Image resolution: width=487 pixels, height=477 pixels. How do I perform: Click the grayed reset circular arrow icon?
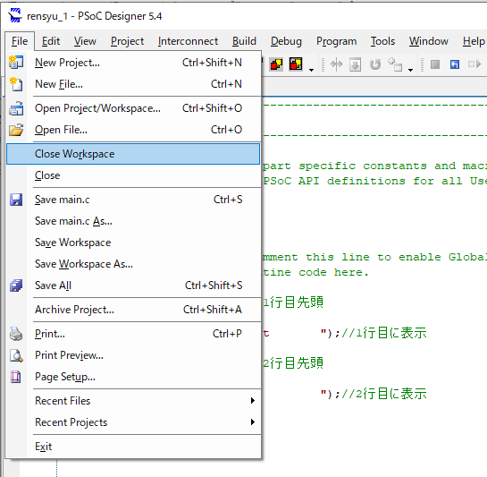pyautogui.click(x=375, y=64)
